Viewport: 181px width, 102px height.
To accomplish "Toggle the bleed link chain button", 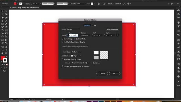I will pos(117,35).
